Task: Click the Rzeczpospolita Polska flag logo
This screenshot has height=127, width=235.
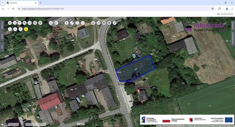Action: [174, 120]
